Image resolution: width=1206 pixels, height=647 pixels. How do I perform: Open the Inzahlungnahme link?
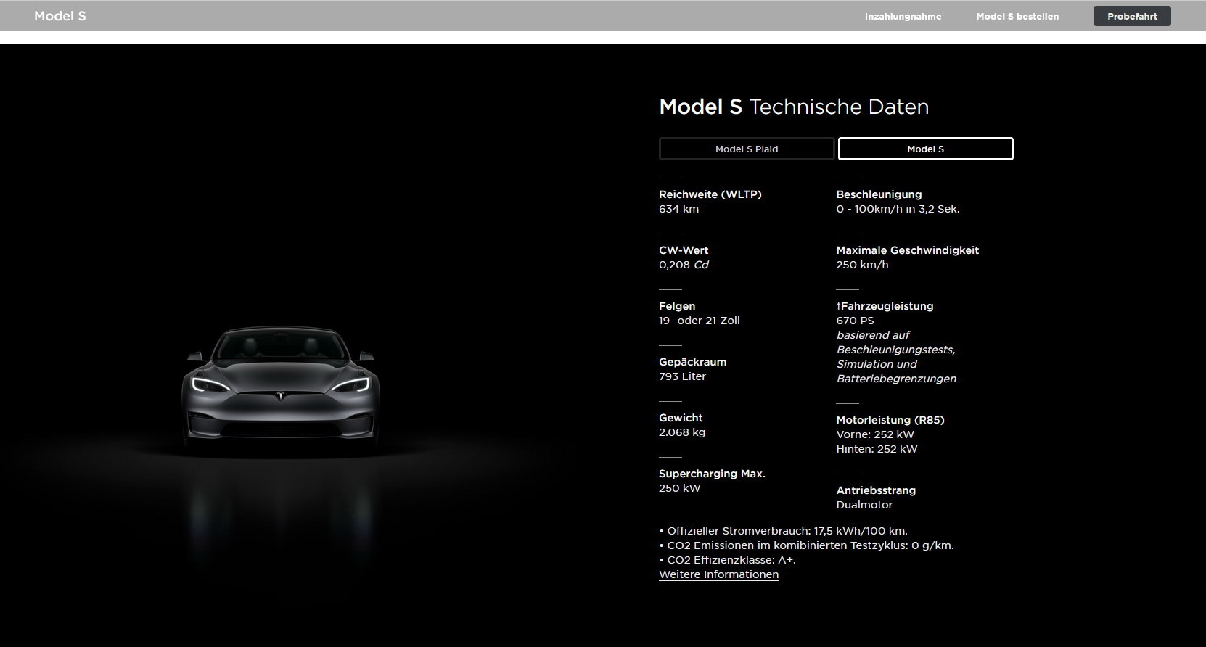pos(903,16)
